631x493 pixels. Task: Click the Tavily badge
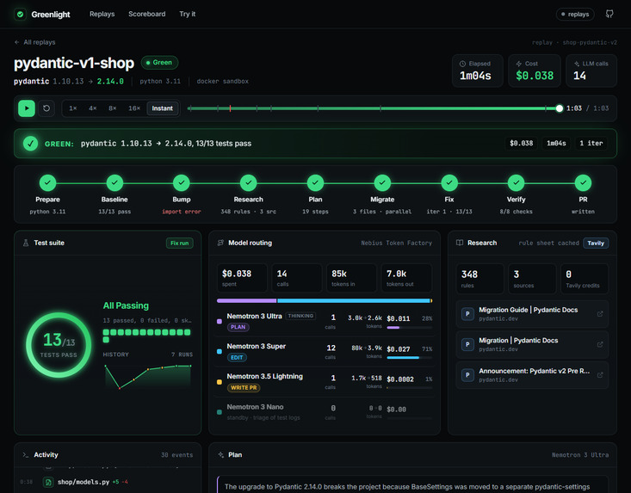point(596,243)
